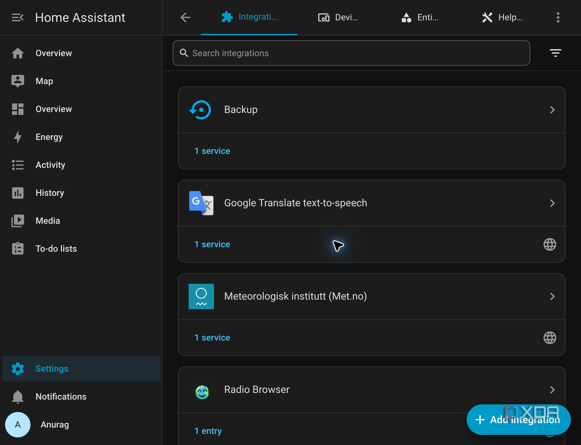Open the Anurag user profile
The height and width of the screenshot is (445, 581).
point(81,425)
